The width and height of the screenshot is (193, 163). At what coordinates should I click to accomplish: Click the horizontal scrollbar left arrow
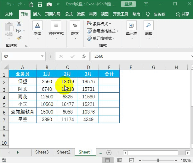(125, 153)
